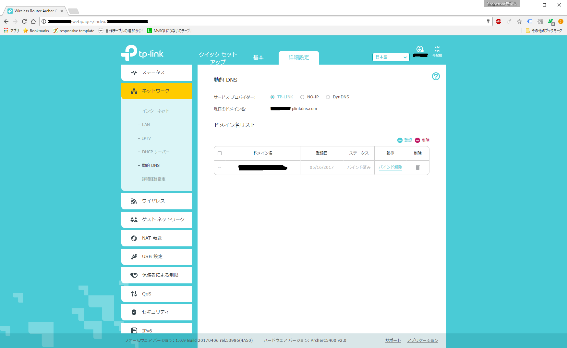Choose DynDNS as service provider
This screenshot has height=348, width=567.
pyautogui.click(x=328, y=97)
